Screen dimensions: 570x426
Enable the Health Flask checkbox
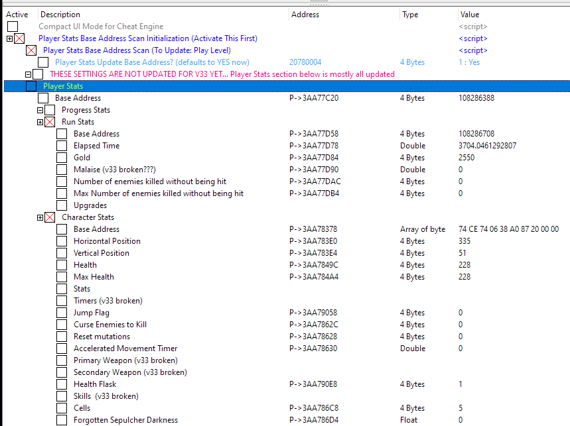[x=62, y=384]
